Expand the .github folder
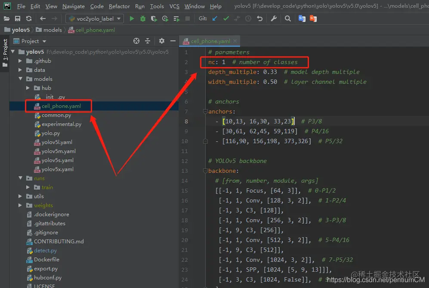This screenshot has width=429, height=288. pyautogui.click(x=20, y=61)
